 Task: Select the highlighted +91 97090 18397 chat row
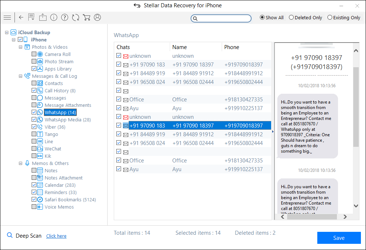200,126
